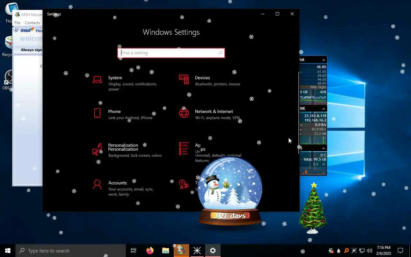Open the System settings laptop icon
411x257 pixels.
[x=97, y=79]
